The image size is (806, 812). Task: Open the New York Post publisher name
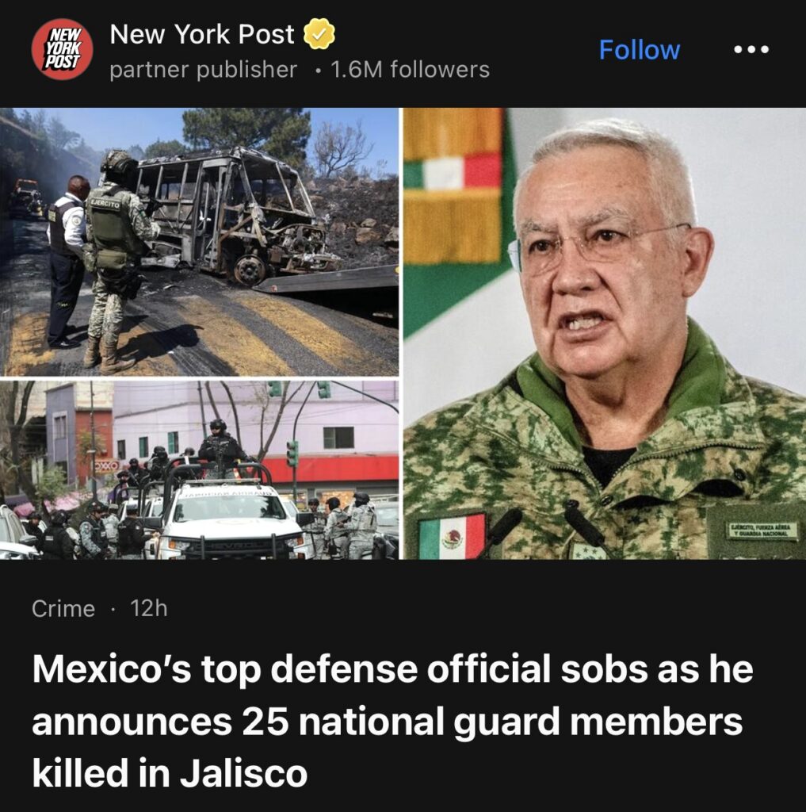(202, 34)
